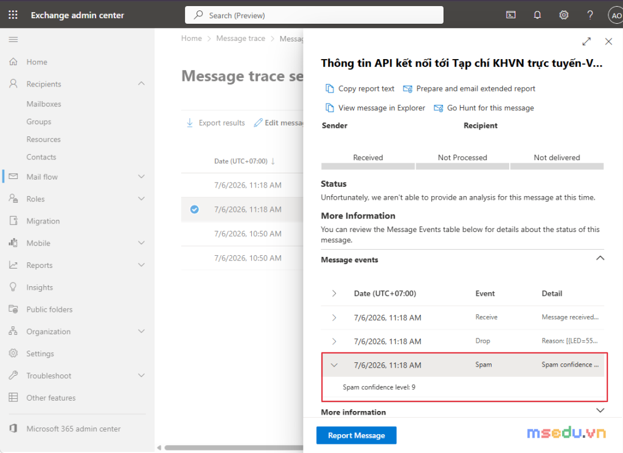Toggle the navigation hamburger menu

pos(13,40)
